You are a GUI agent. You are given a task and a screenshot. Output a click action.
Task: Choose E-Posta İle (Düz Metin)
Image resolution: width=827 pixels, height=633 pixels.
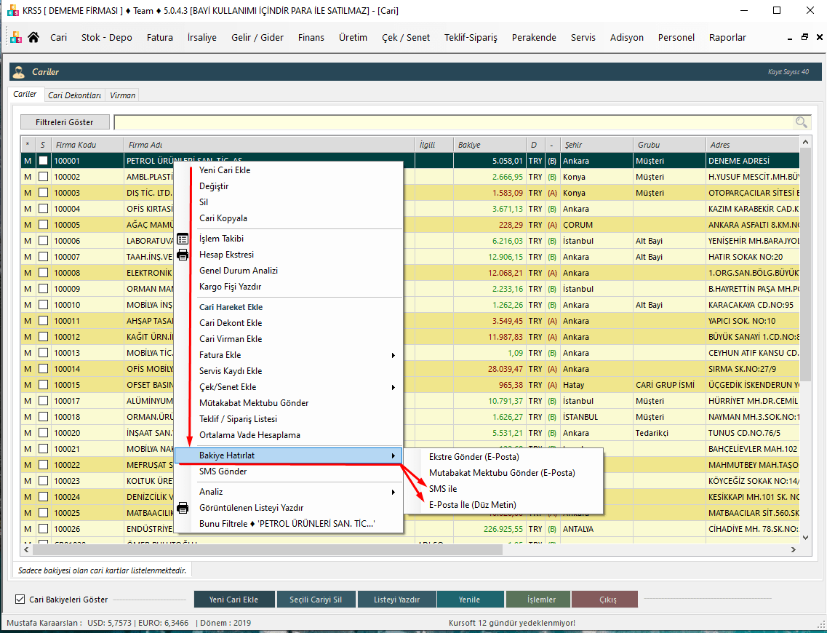tap(503, 505)
